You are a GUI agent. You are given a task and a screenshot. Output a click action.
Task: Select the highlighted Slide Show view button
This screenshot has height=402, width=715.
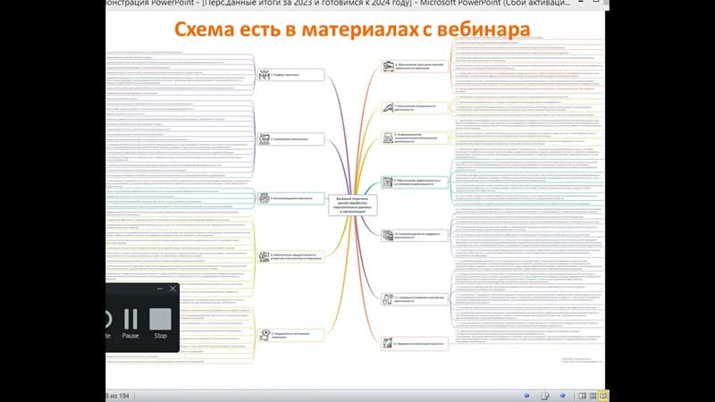(602, 396)
